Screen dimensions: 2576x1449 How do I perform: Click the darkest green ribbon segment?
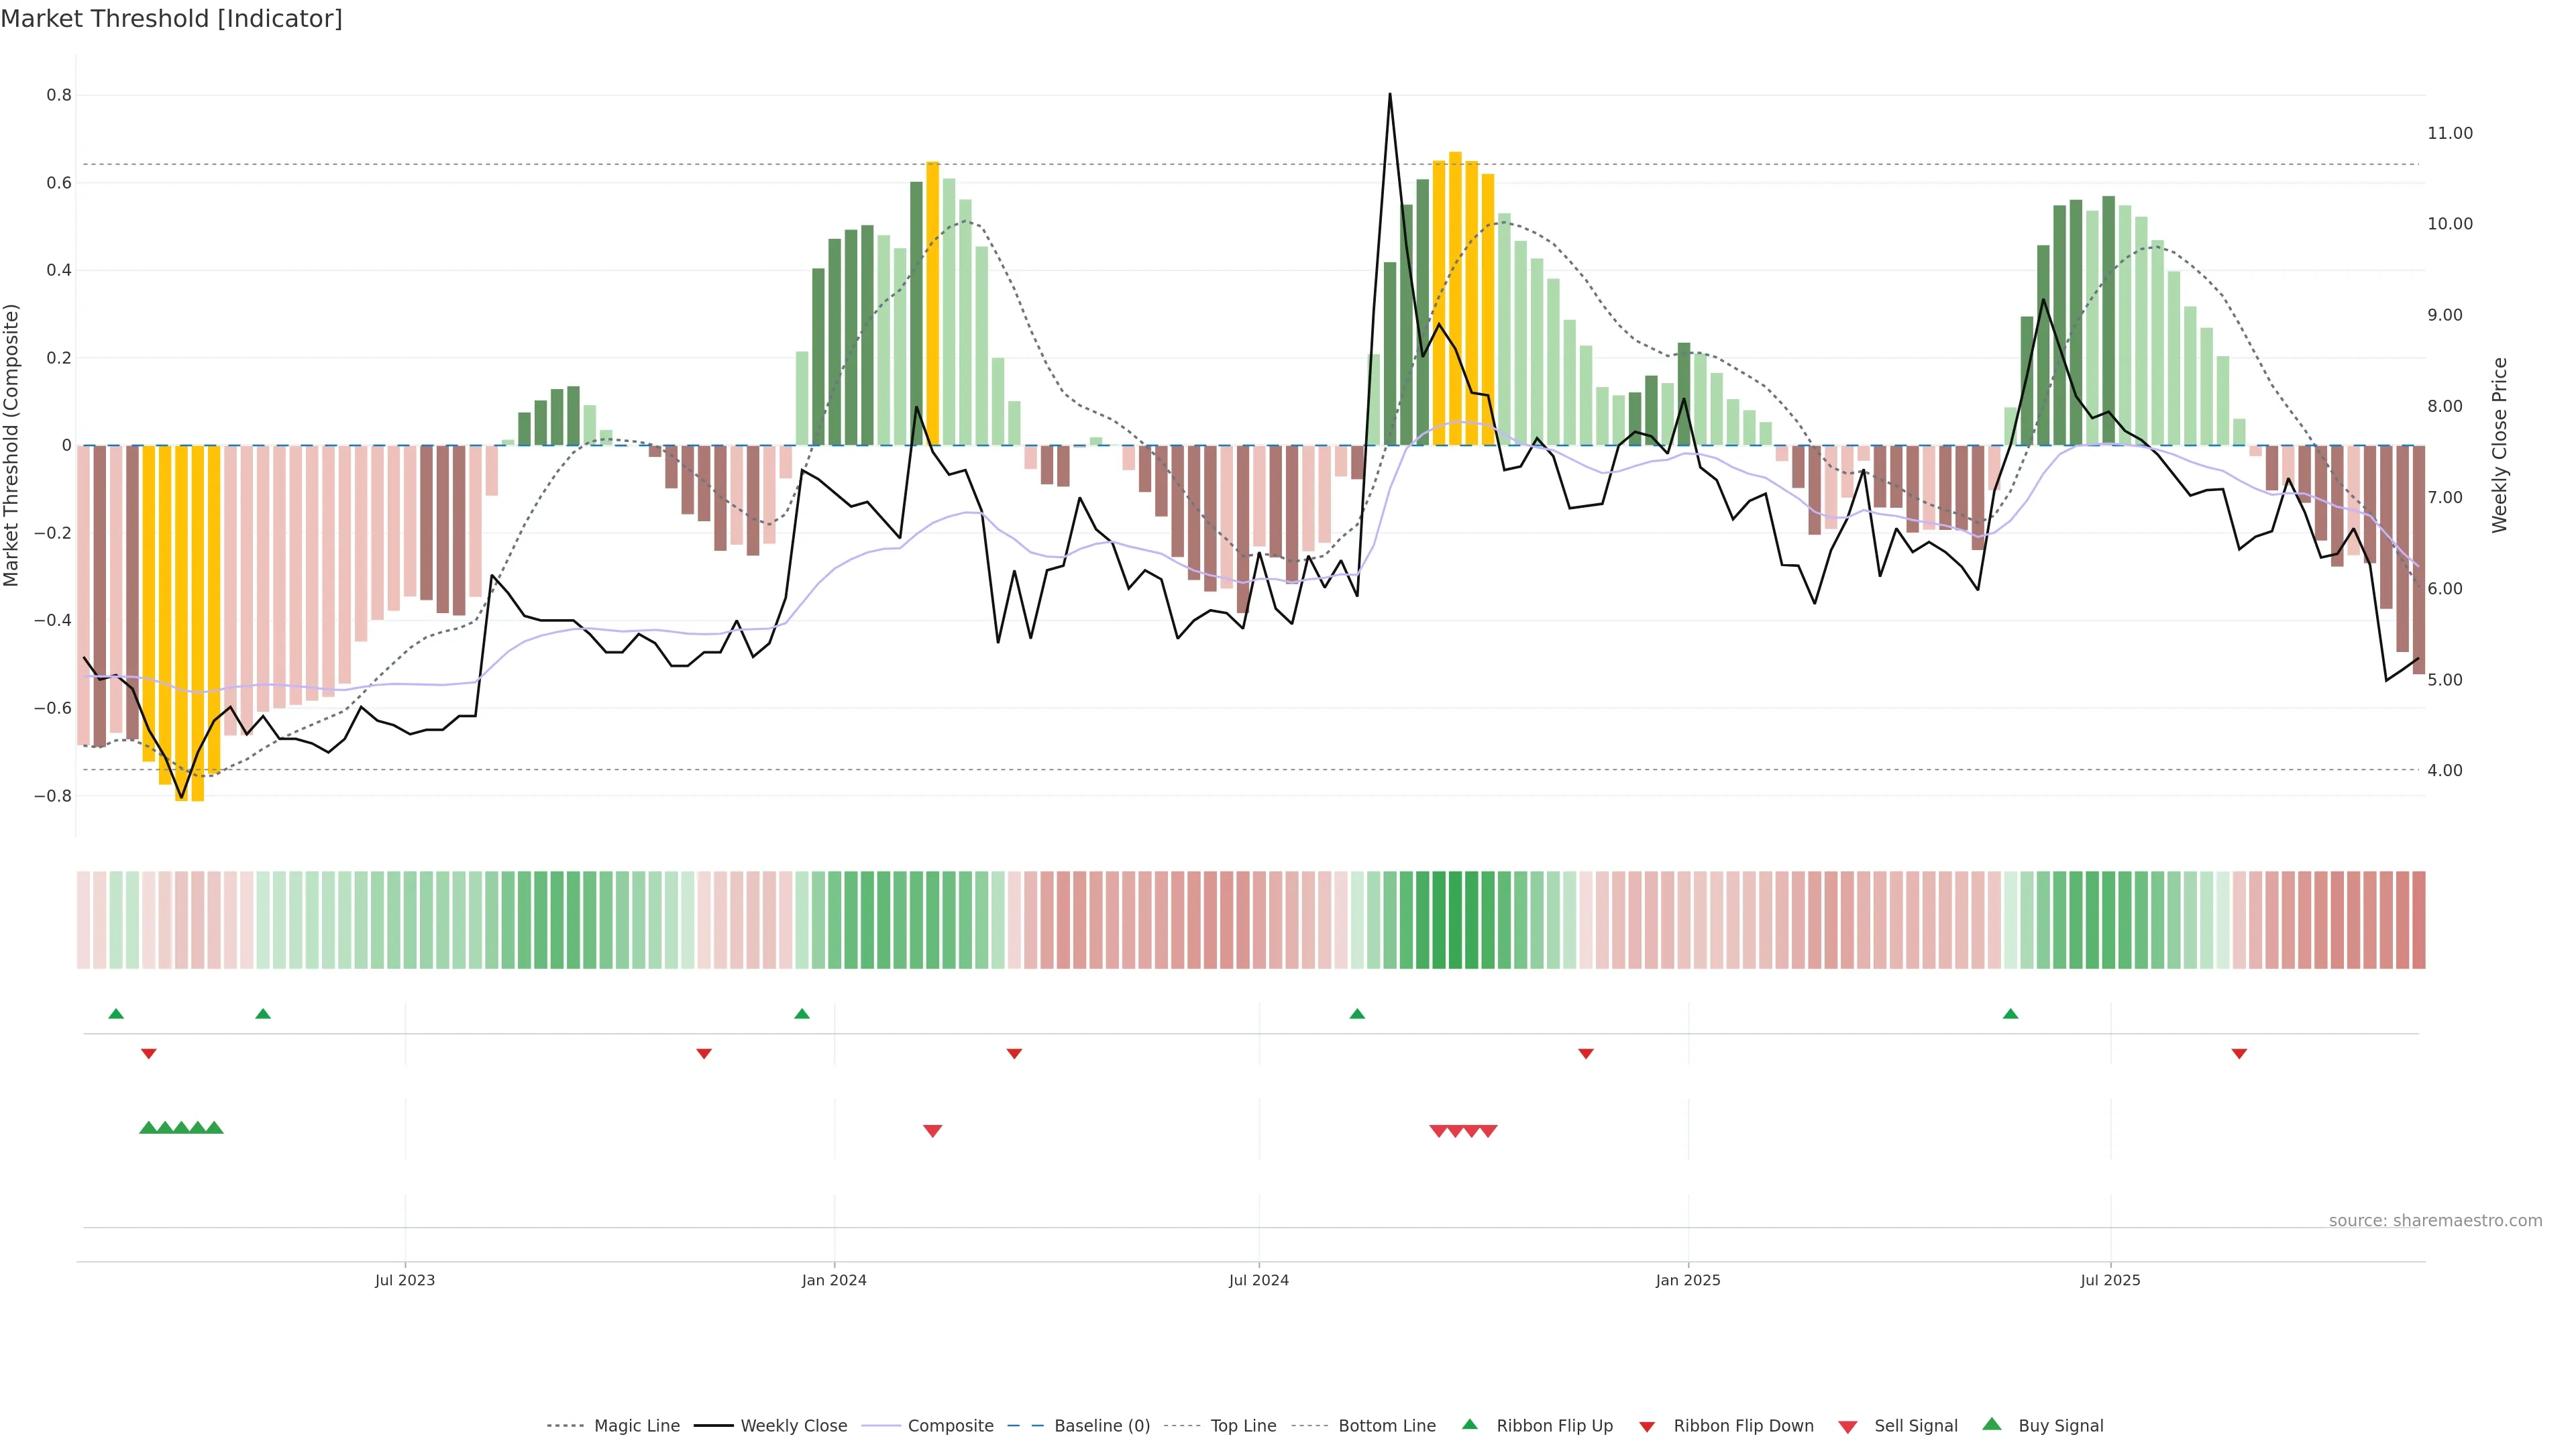point(1455,919)
